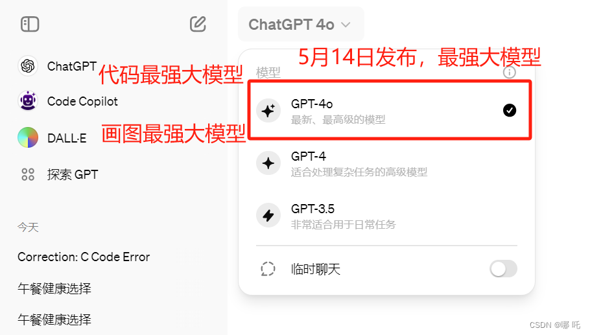Click the GPT-3.5 lightning bolt icon

coord(268,215)
